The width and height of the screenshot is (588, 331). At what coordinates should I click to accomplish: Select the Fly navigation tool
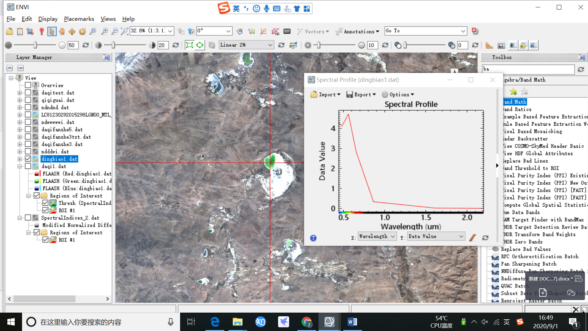(72, 31)
